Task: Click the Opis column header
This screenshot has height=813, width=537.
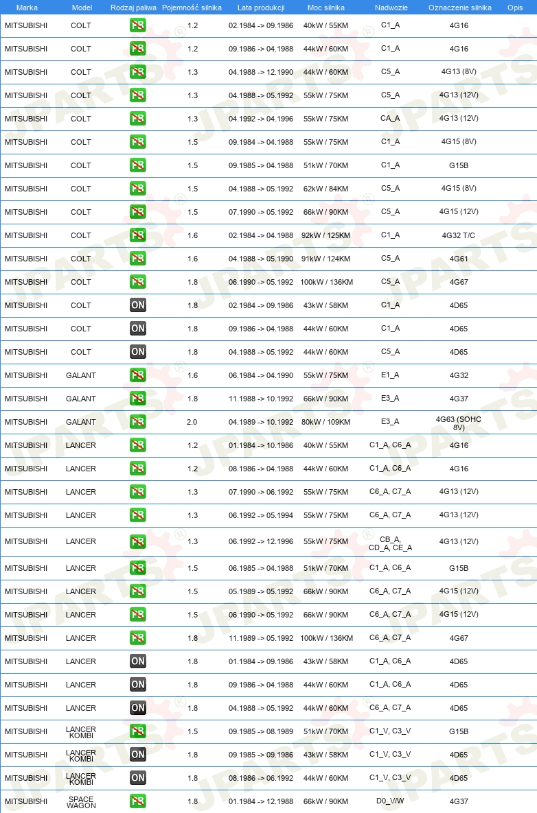Action: pyautogui.click(x=515, y=8)
